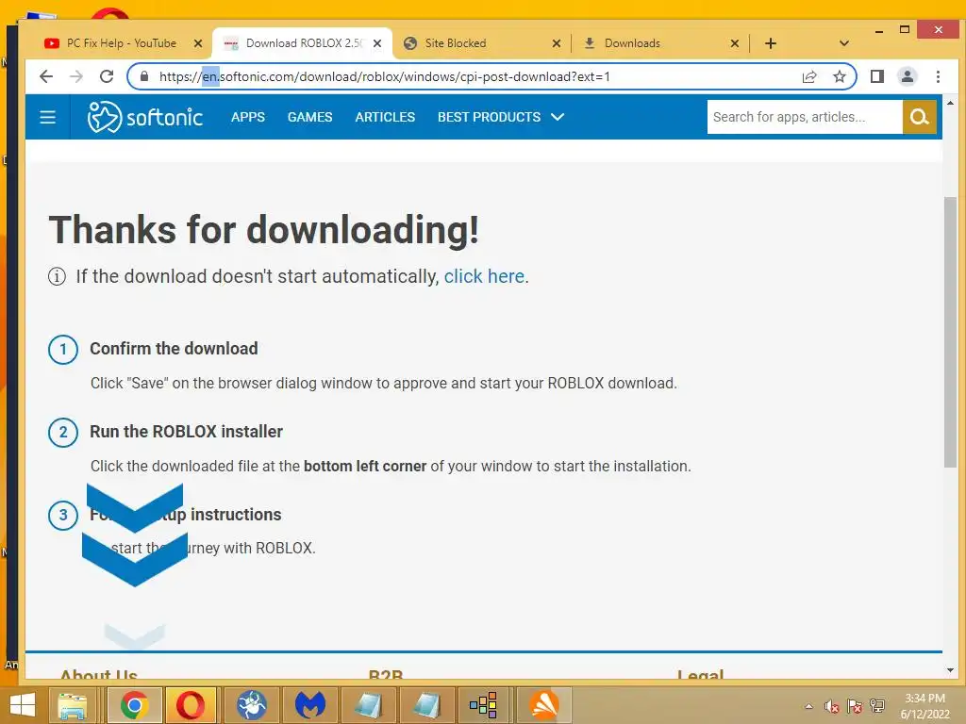Click the scrollbar up arrow
This screenshot has height=724, width=966.
[x=950, y=103]
